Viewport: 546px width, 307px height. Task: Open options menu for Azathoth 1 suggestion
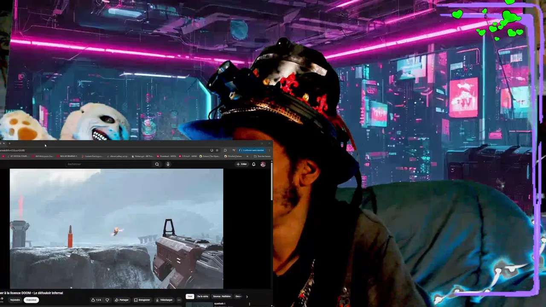(x=250, y=304)
